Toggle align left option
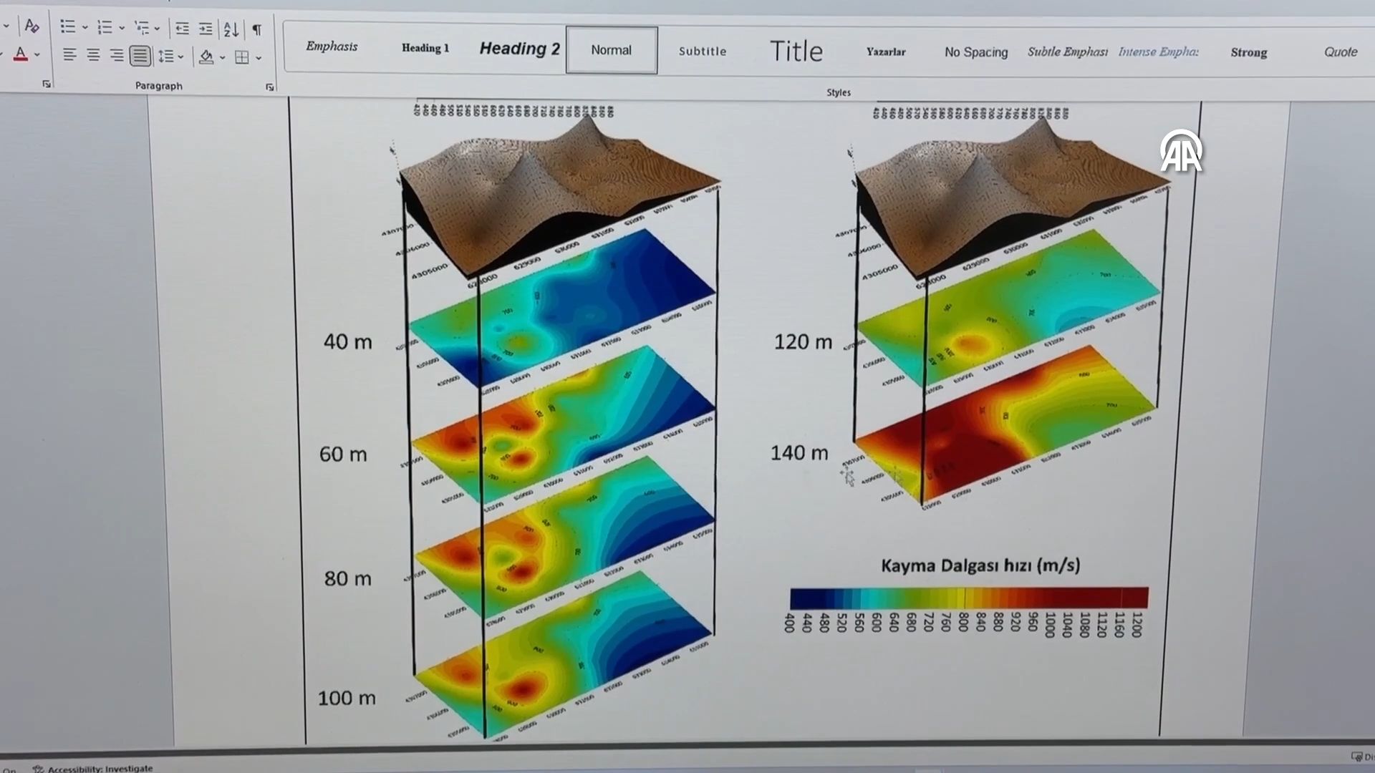1375x773 pixels. 69,54
